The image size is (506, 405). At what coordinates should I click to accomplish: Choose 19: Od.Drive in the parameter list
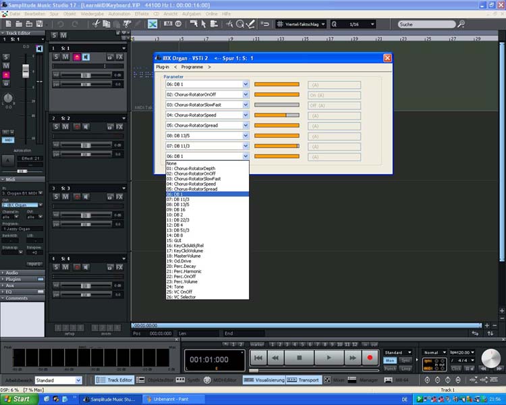[x=207, y=261]
